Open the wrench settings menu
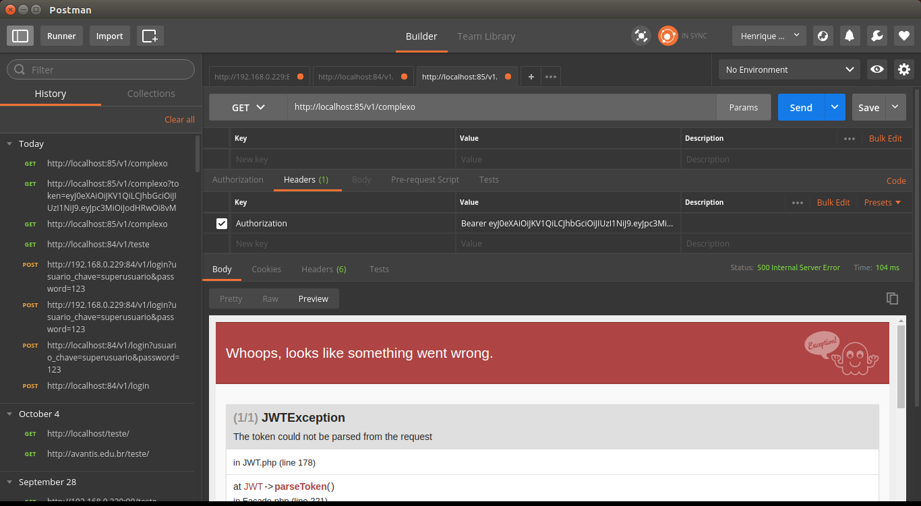This screenshot has height=506, width=921. point(877,36)
